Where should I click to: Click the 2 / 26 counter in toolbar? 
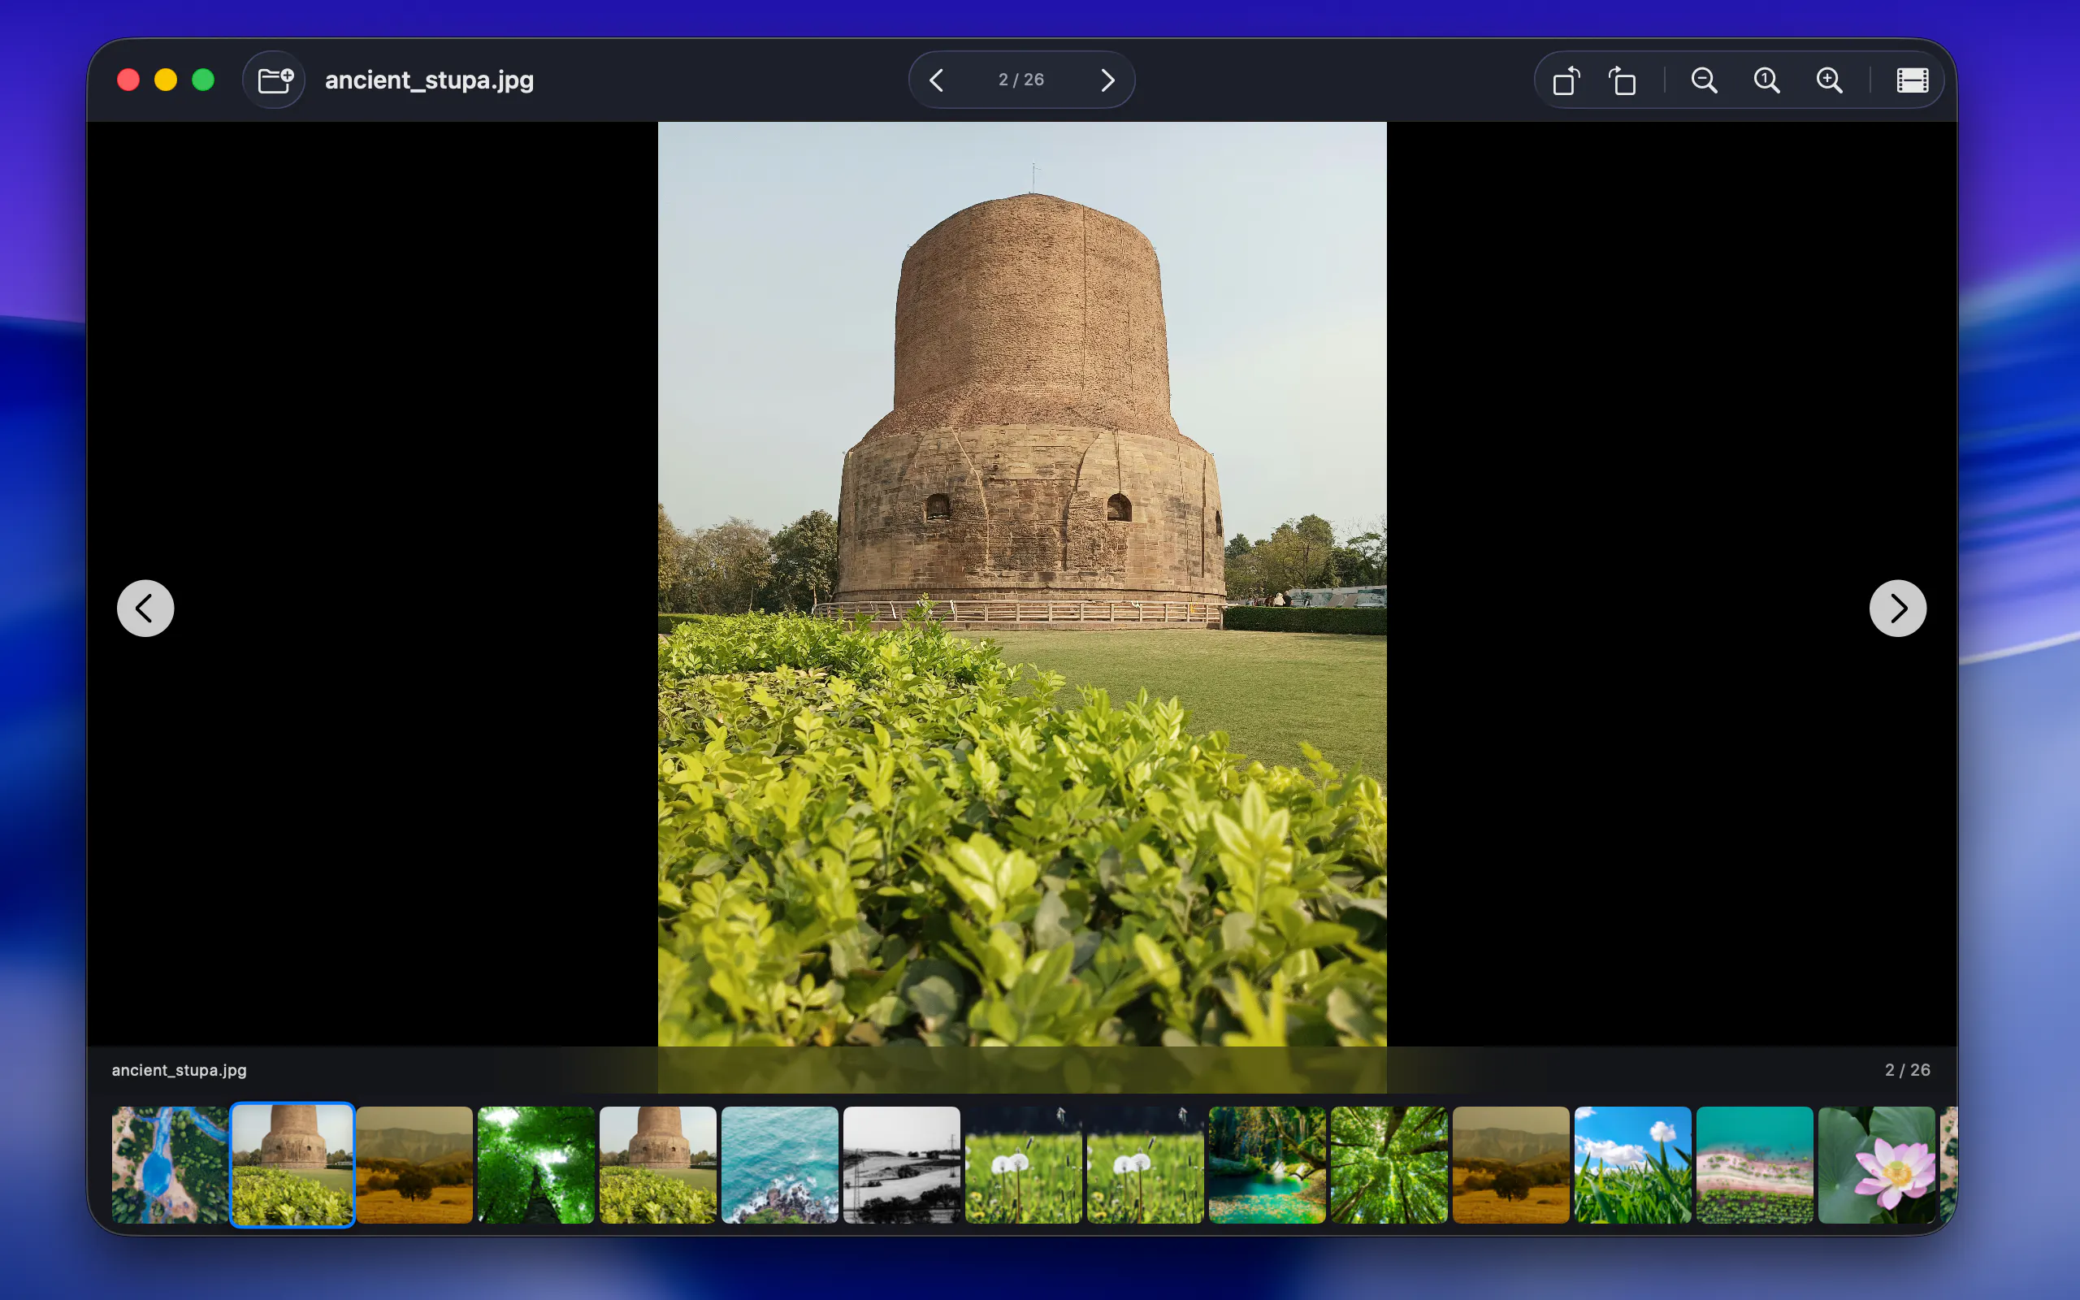(1021, 80)
